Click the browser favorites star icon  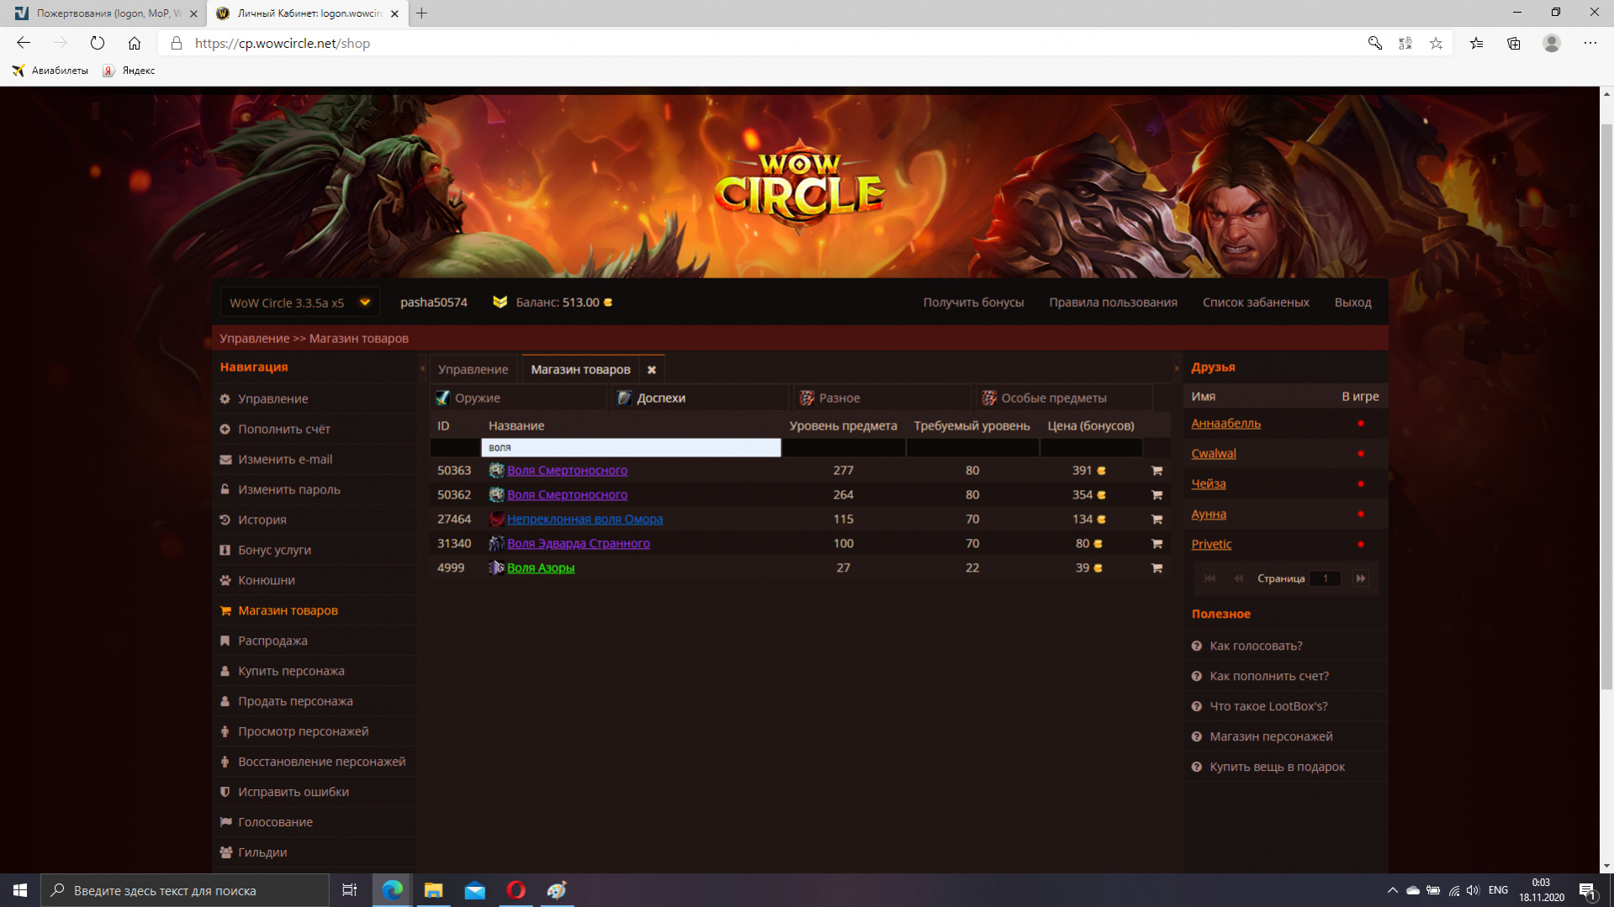[1436, 44]
